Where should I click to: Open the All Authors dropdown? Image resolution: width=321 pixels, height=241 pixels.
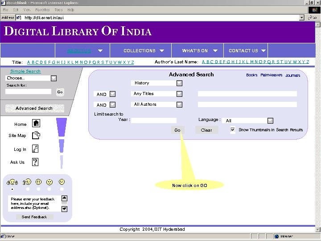click(x=179, y=104)
